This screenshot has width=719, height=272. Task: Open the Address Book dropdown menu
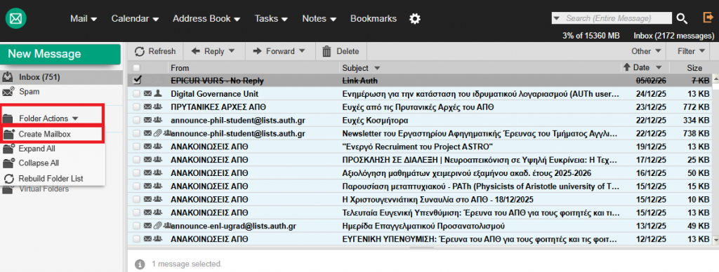click(206, 19)
